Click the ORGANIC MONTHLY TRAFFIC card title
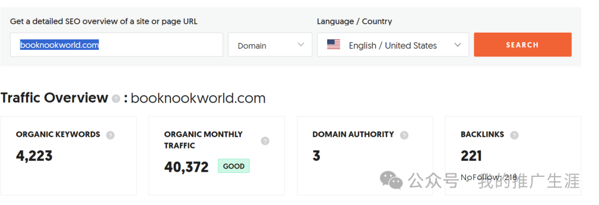The image size is (599, 205). click(203, 140)
